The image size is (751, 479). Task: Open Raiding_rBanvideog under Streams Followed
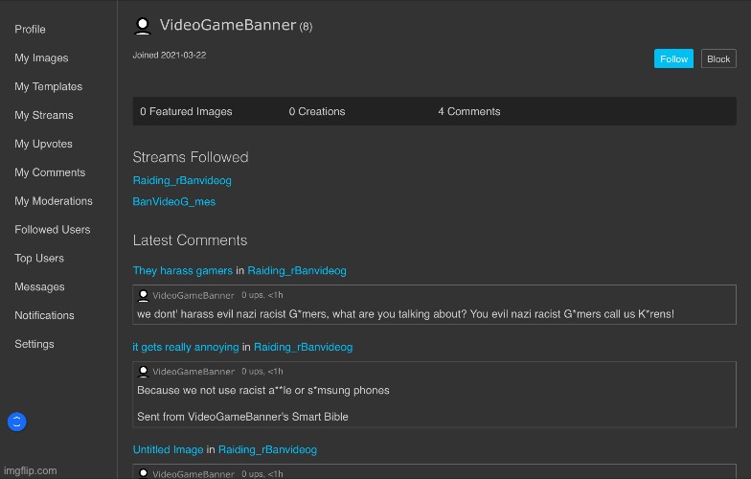[x=182, y=180]
